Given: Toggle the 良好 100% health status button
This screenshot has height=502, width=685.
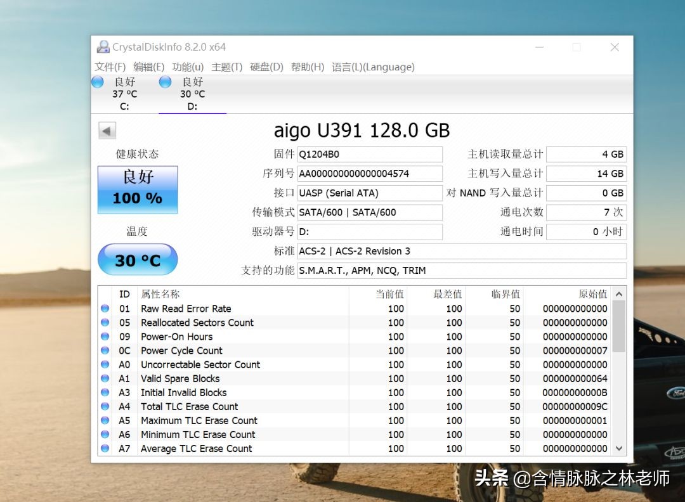Looking at the screenshot, I should tap(137, 189).
